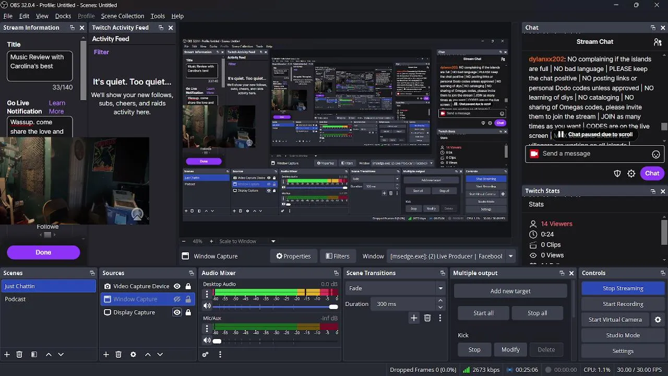
Task: Remove the transition with the trash icon
Action: click(427, 318)
